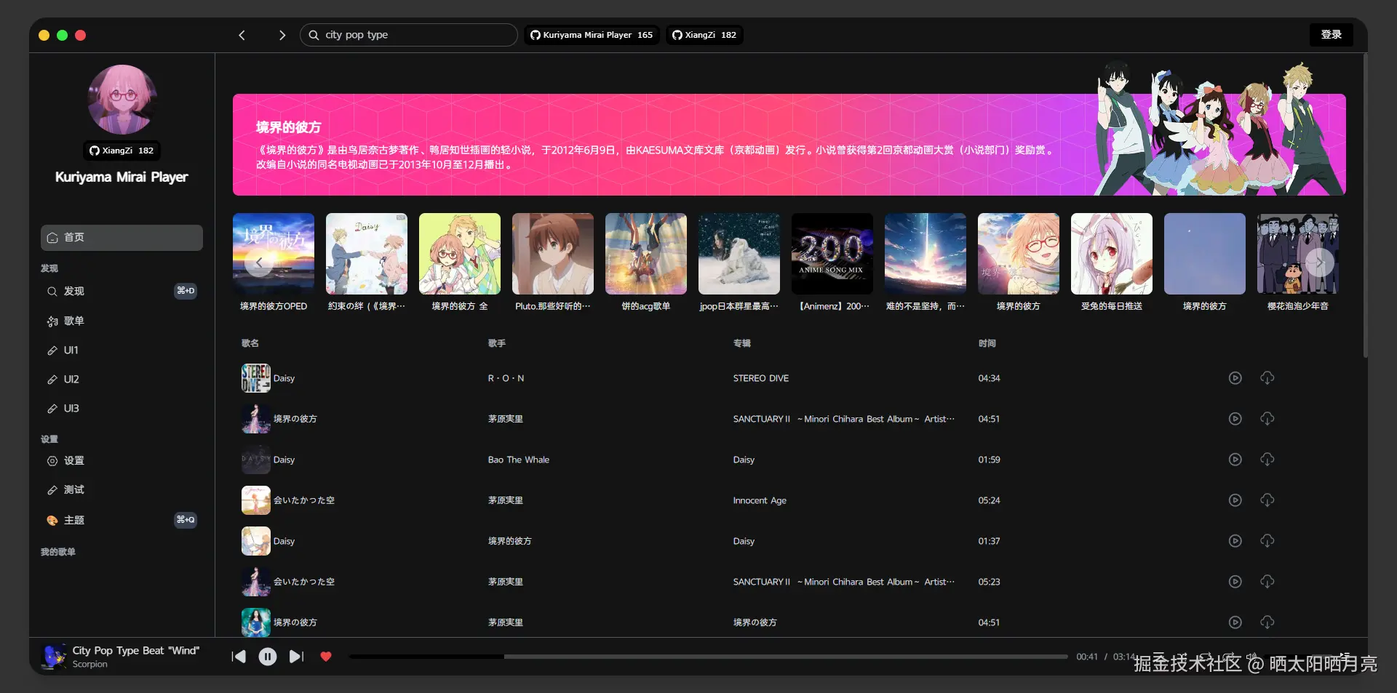The image size is (1397, 693).
Task: Click the album name Innocent Age
Action: [760, 500]
